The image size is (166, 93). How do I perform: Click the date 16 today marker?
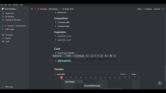[61, 78]
